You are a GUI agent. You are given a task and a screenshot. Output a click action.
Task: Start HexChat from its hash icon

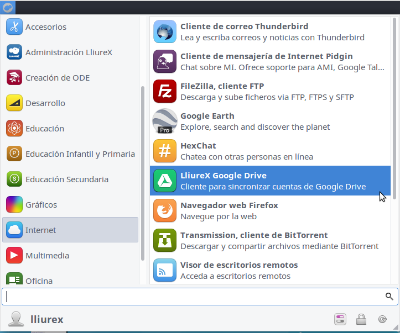164,151
